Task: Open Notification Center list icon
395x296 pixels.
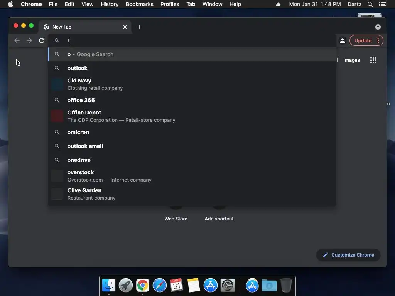Action: pos(382,4)
